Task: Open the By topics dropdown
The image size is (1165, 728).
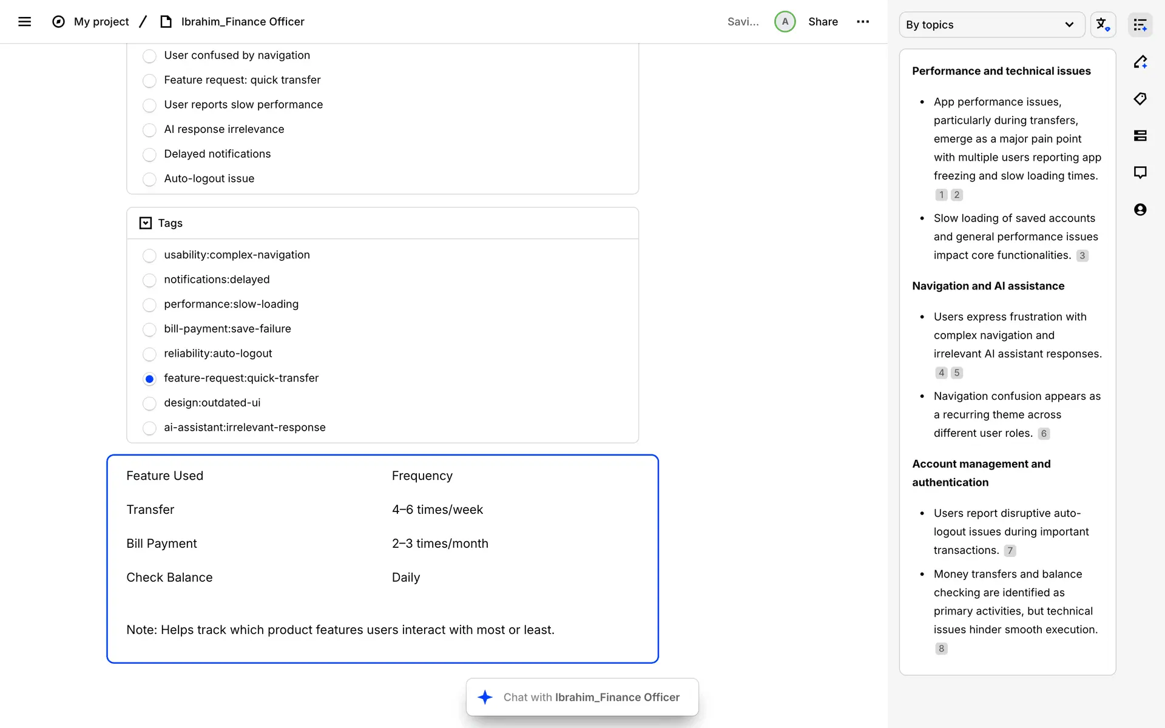Action: [991, 25]
